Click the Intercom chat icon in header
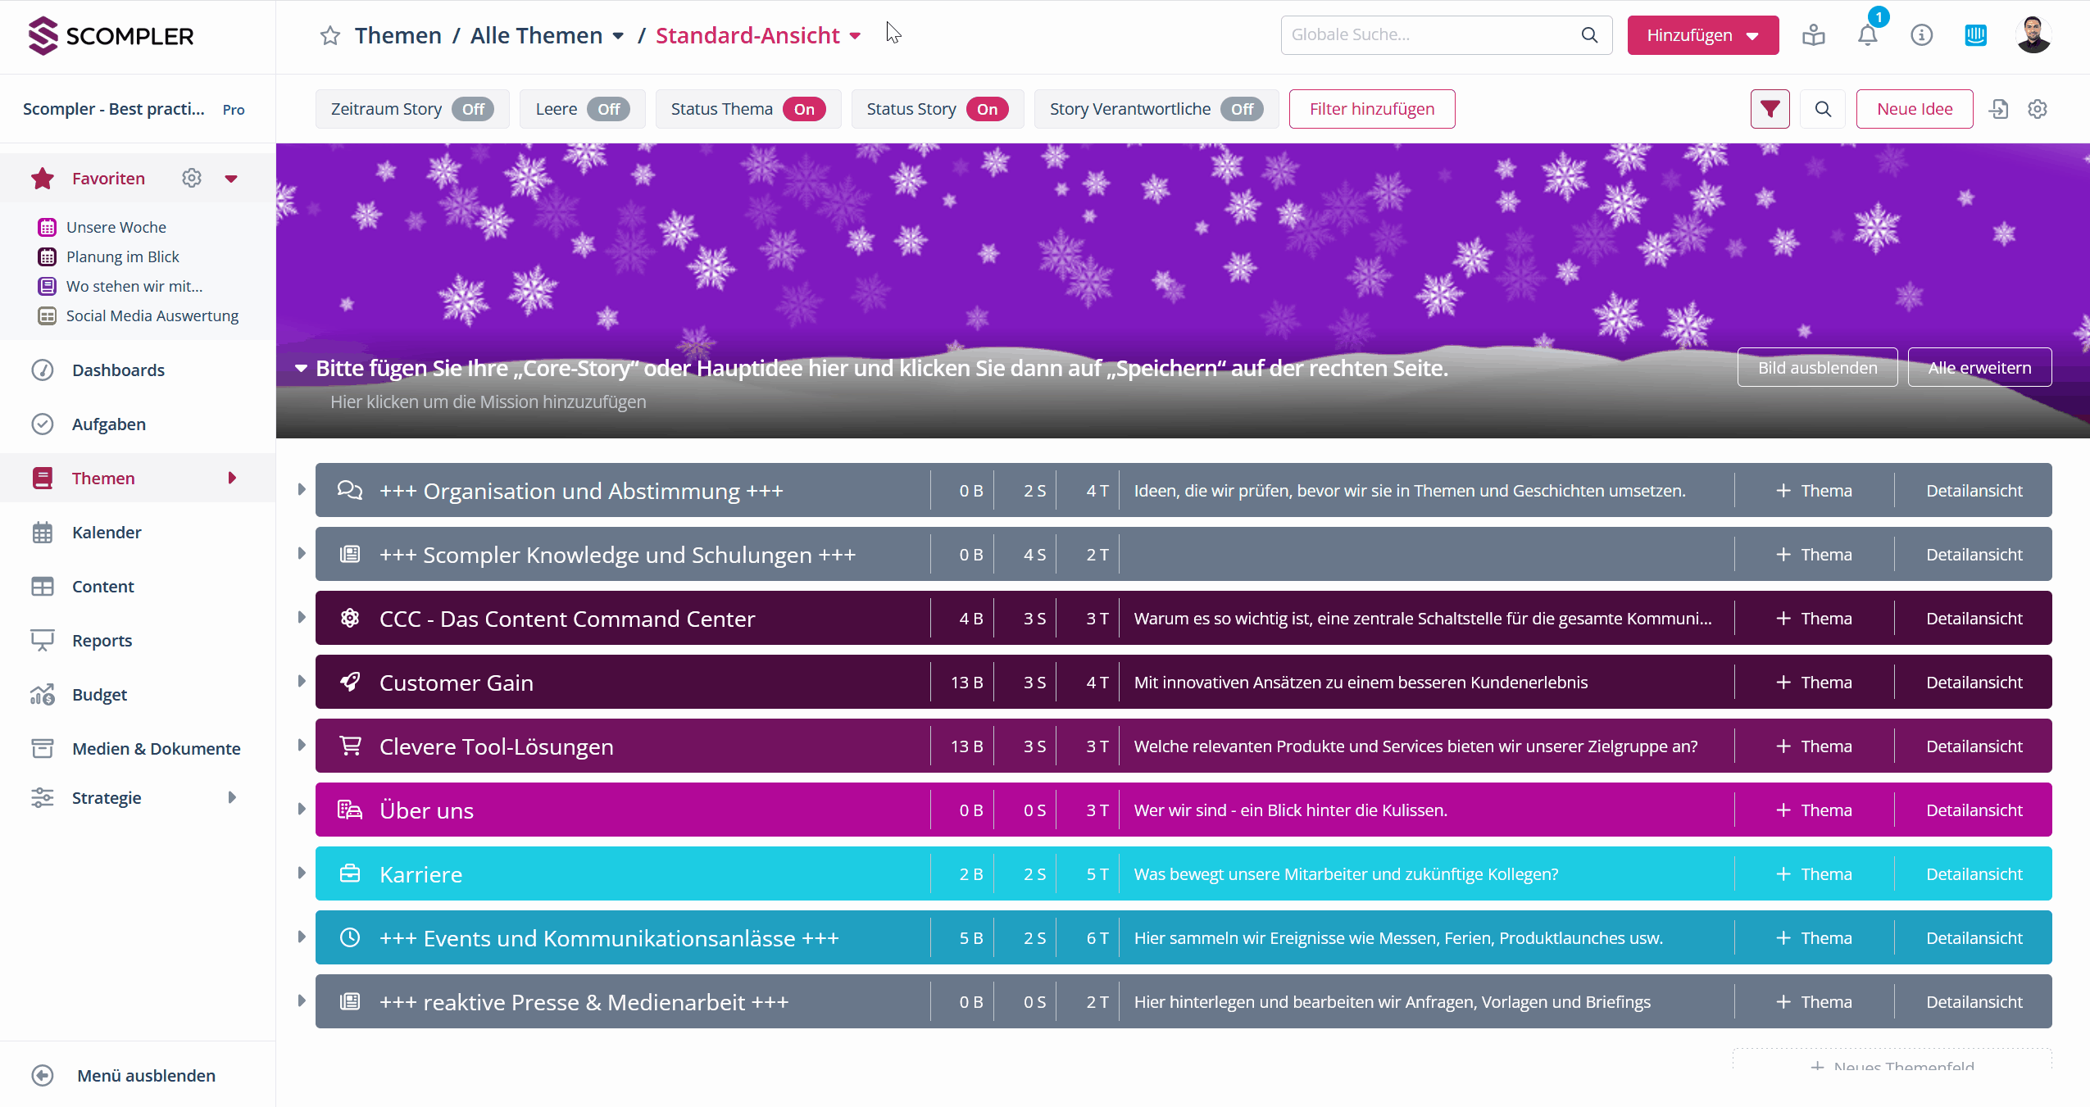2090x1107 pixels. (1975, 35)
